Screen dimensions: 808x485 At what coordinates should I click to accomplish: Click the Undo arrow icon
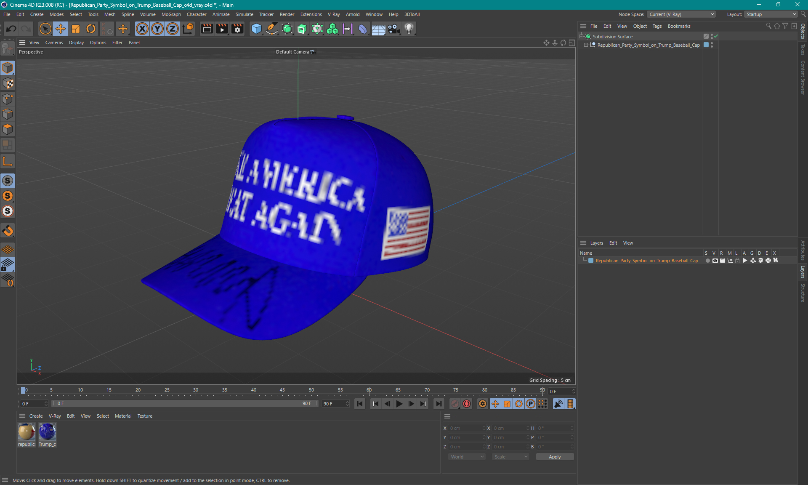click(x=11, y=29)
